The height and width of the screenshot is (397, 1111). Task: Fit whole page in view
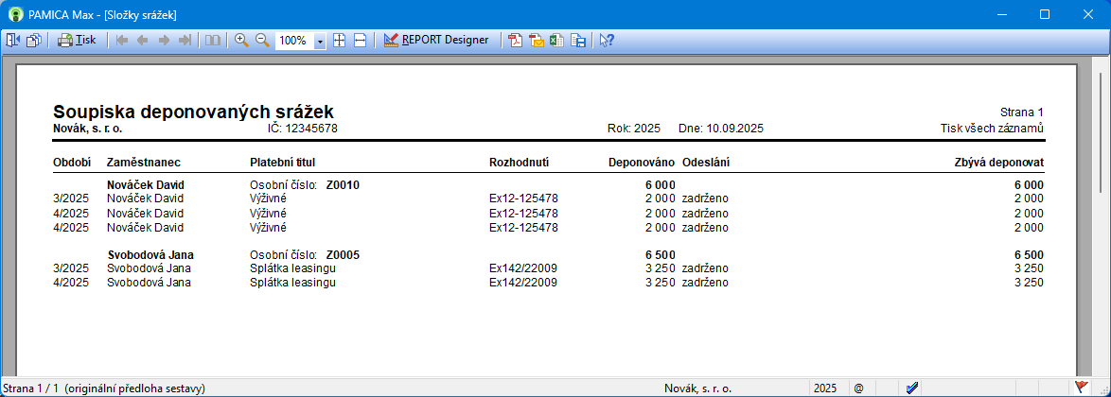340,41
